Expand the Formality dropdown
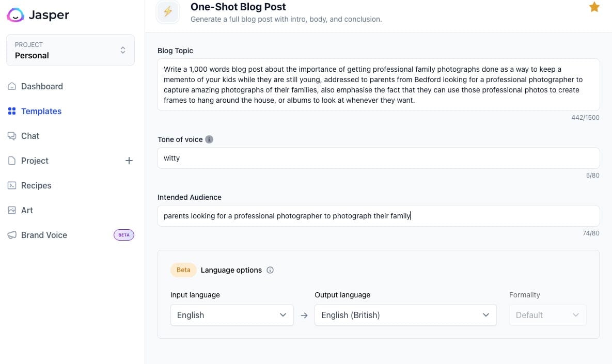Viewport: 612px width, 364px height. (x=547, y=315)
